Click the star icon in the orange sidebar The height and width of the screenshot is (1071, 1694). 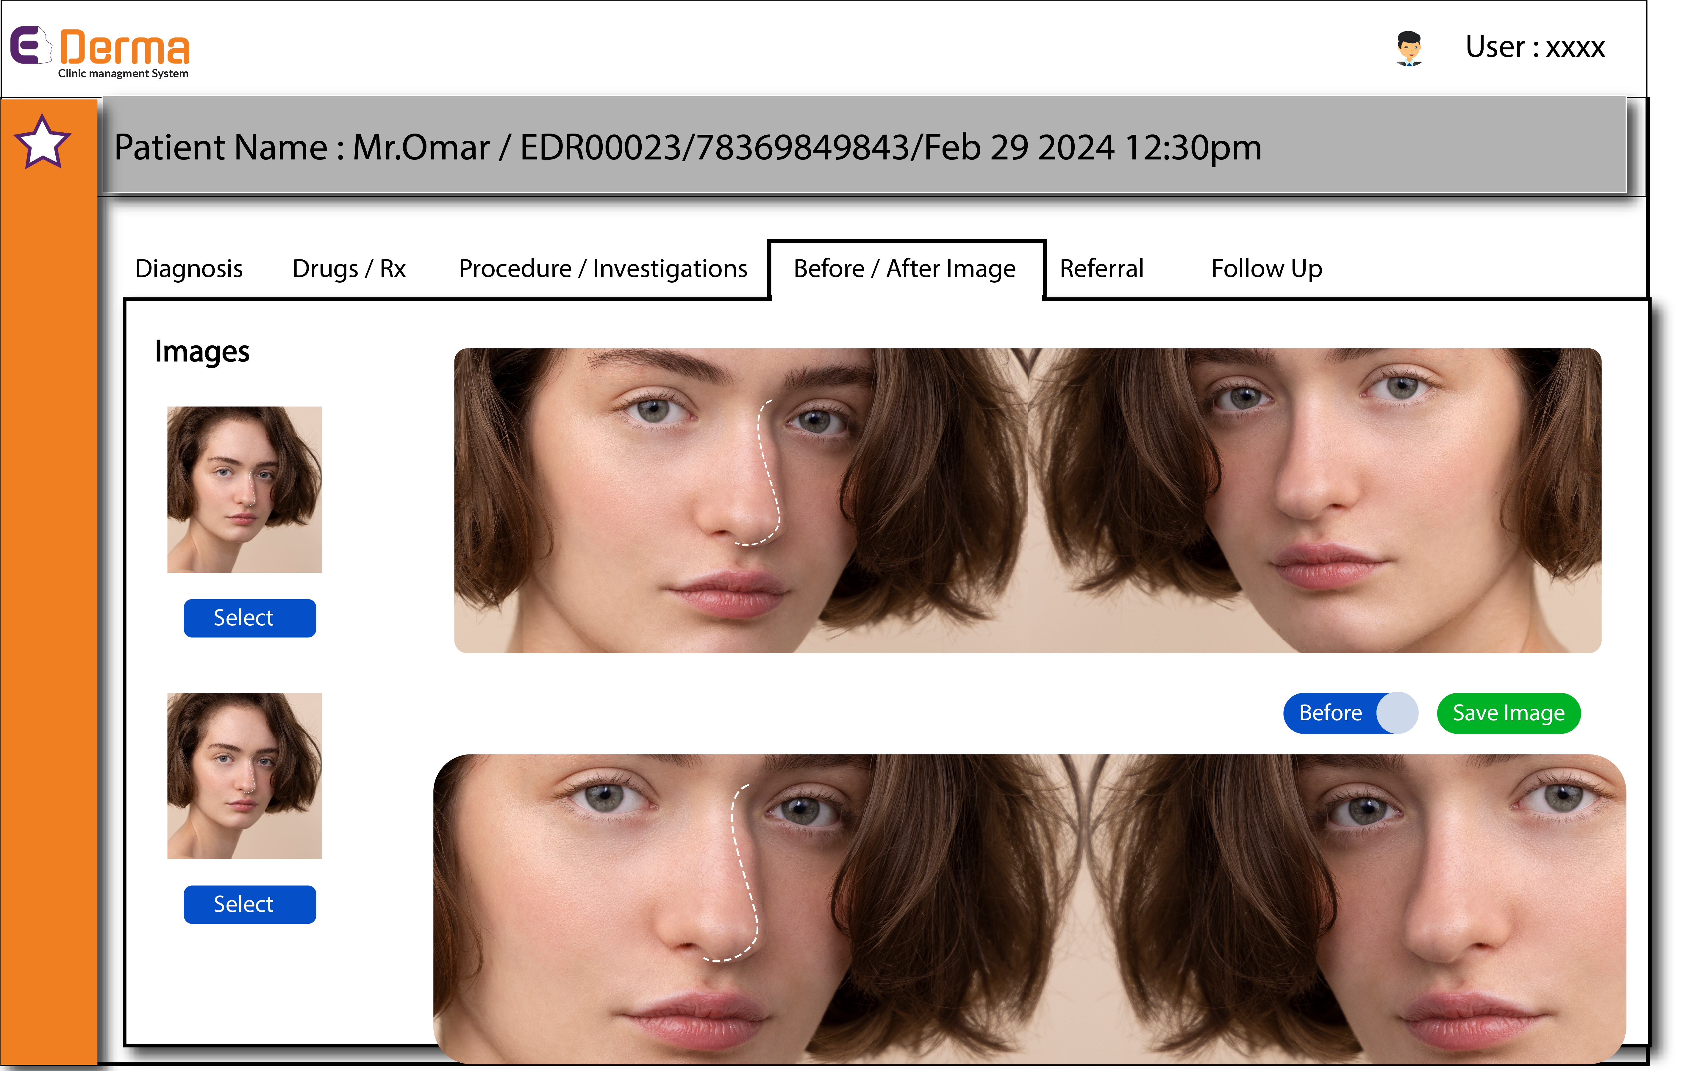tap(42, 142)
